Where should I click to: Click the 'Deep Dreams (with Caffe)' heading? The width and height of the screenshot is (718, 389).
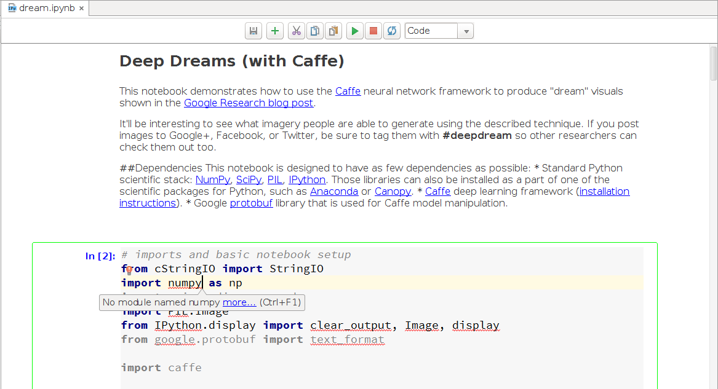coord(232,61)
